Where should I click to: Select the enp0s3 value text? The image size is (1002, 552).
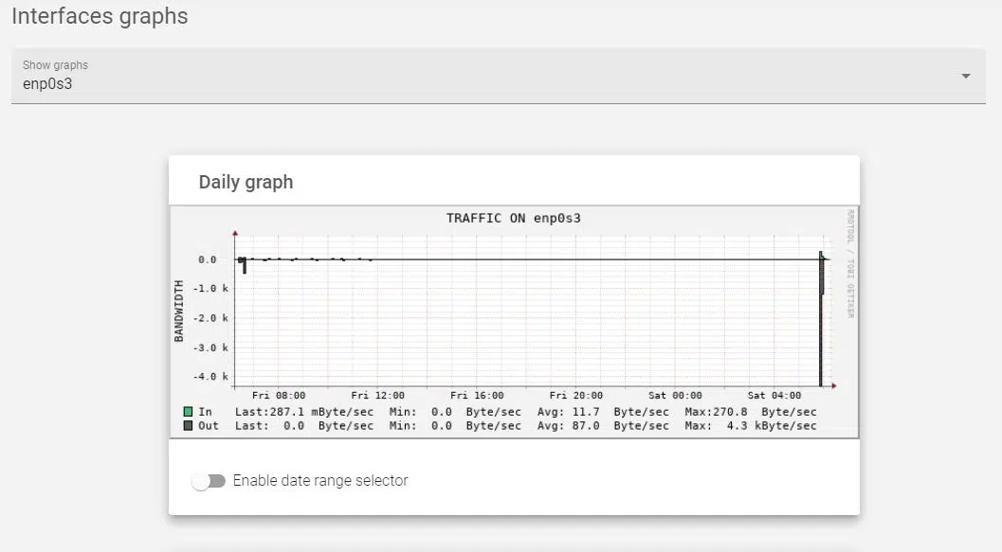point(47,84)
